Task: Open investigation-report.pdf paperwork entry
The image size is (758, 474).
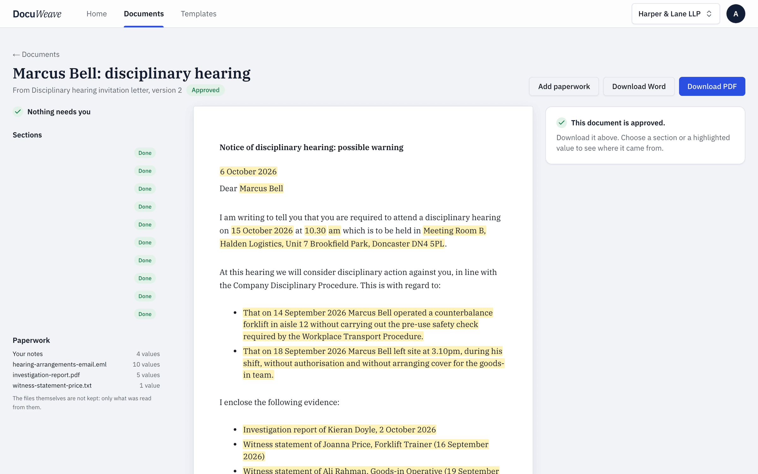Action: (x=86, y=375)
